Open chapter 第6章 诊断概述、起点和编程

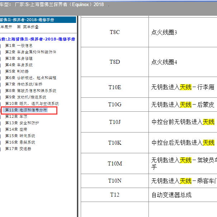point(30,78)
